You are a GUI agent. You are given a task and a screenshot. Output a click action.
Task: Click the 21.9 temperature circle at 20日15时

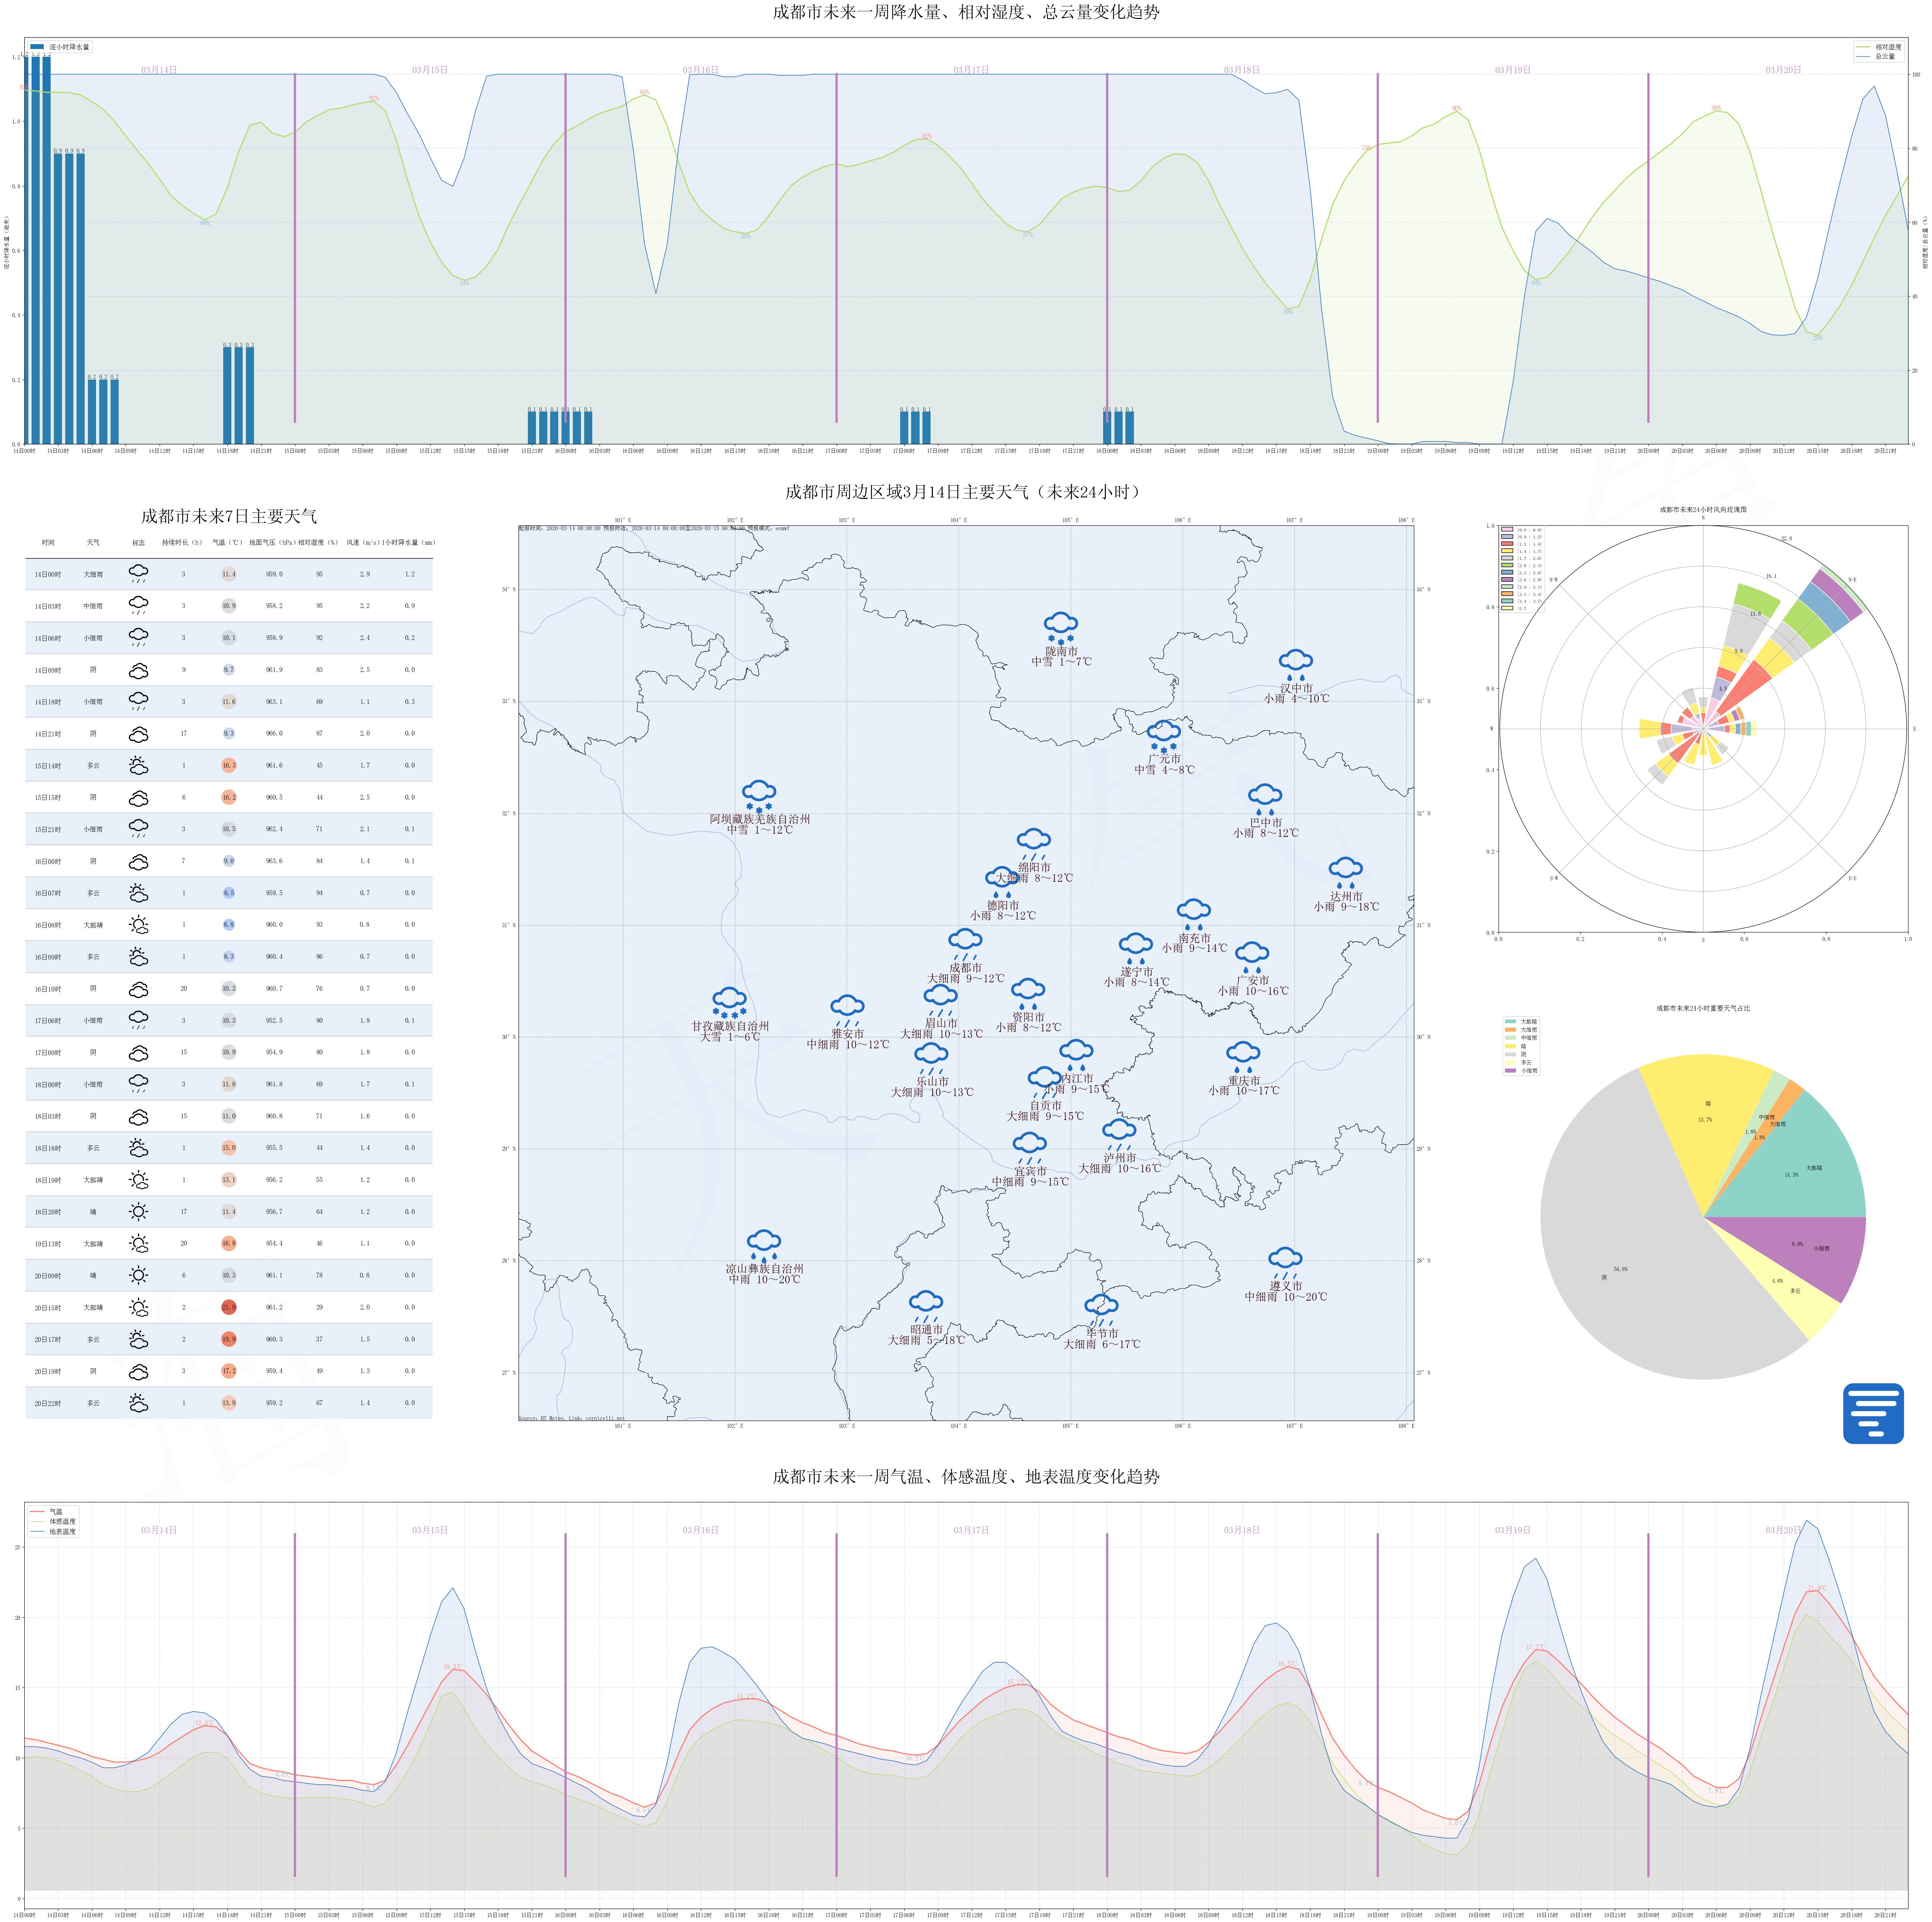[x=229, y=1307]
